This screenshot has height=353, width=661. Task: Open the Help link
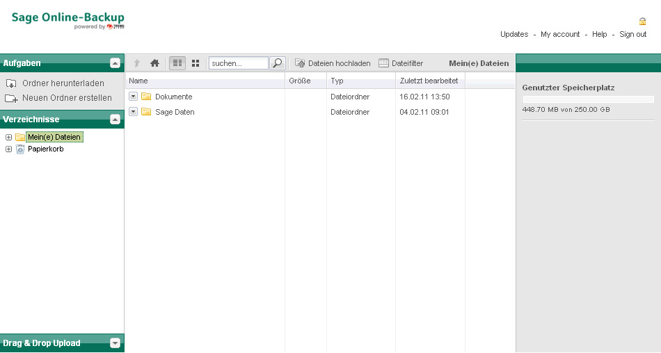coord(600,34)
